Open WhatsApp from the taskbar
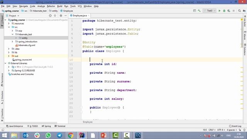Viewport: 247px width, 139px height. [x=48, y=136]
